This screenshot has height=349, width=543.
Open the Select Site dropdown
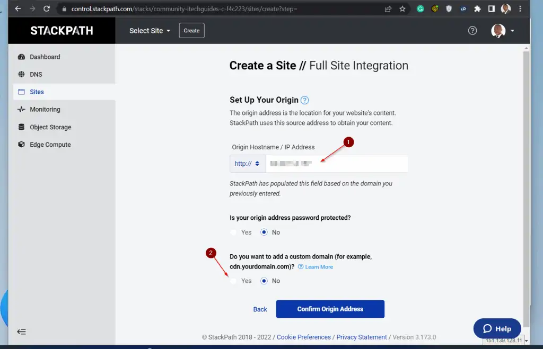149,30
